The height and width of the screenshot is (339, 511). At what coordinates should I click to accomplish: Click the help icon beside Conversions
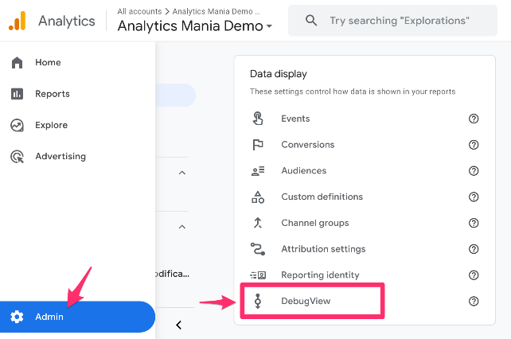click(474, 145)
